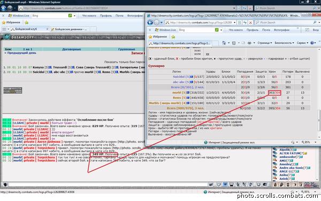The height and width of the screenshot is (201, 321).
Task: Click the info badge next to Amedey
Action: point(297,164)
